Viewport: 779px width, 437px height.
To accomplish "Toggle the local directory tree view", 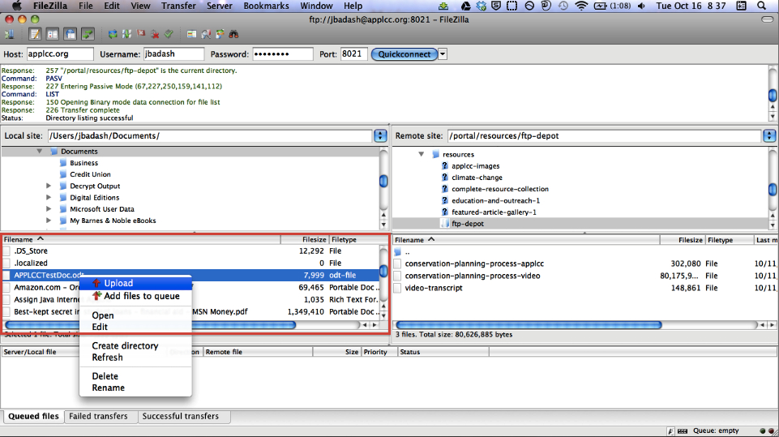I will pos(52,35).
